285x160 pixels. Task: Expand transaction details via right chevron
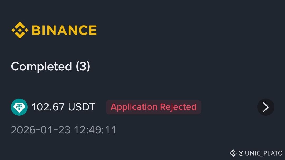click(x=266, y=107)
